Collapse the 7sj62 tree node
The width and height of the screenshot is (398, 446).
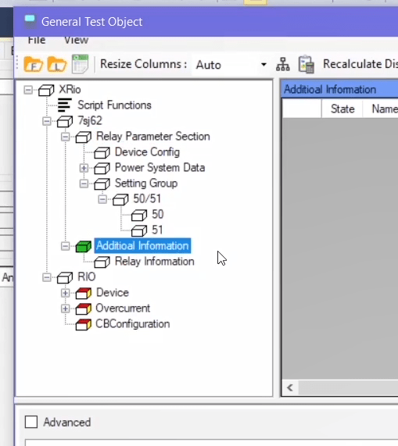[47, 121]
